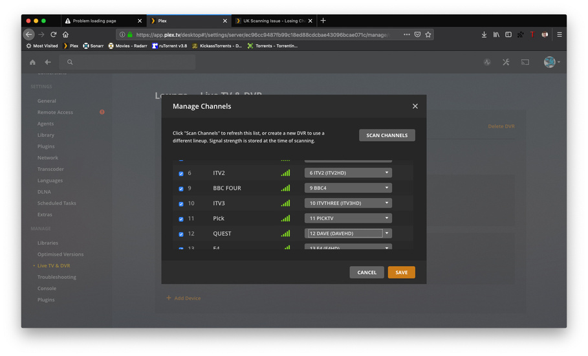This screenshot has height=356, width=588.
Task: Click the Delete DVR link
Action: coord(501,126)
